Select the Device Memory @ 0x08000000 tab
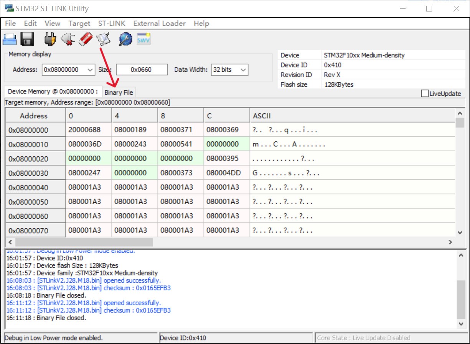470x344 pixels. point(53,92)
